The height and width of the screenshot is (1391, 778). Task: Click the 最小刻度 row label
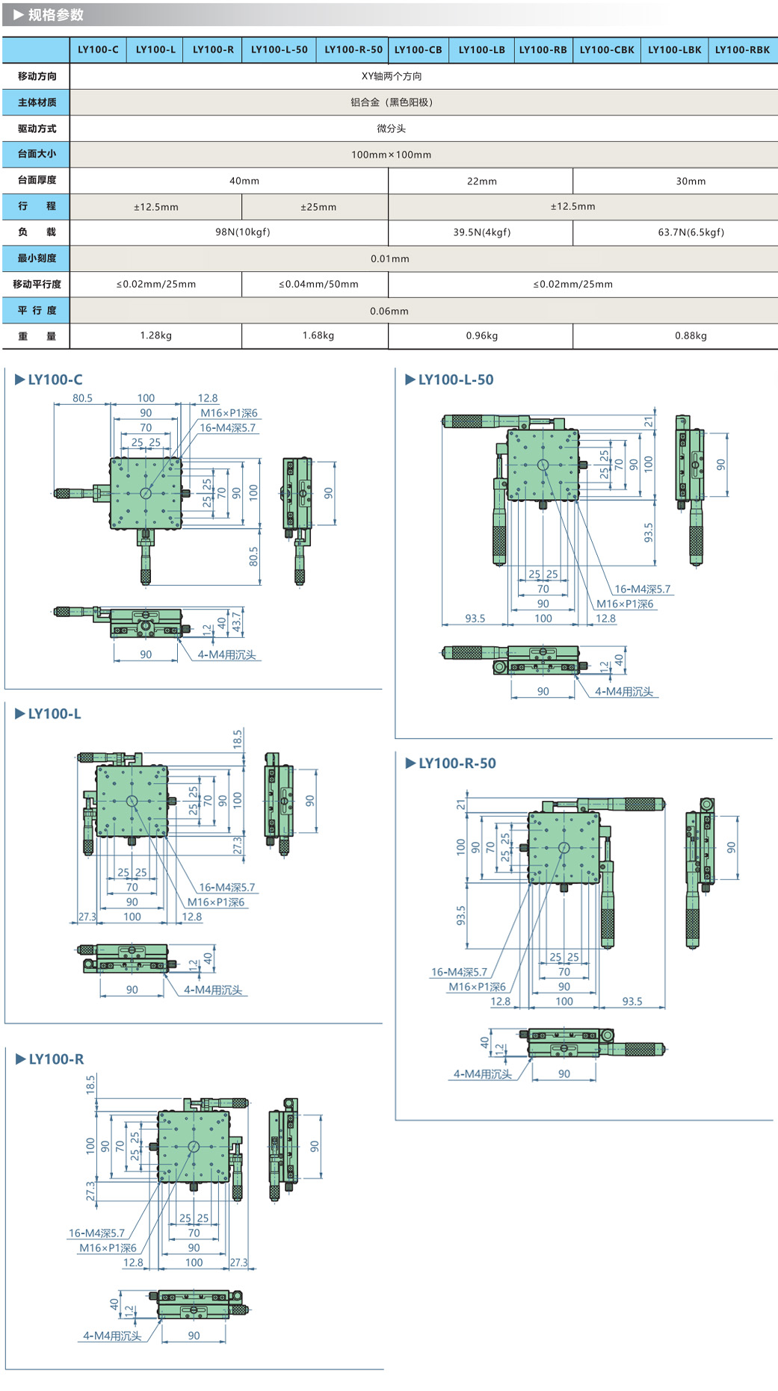click(x=37, y=258)
